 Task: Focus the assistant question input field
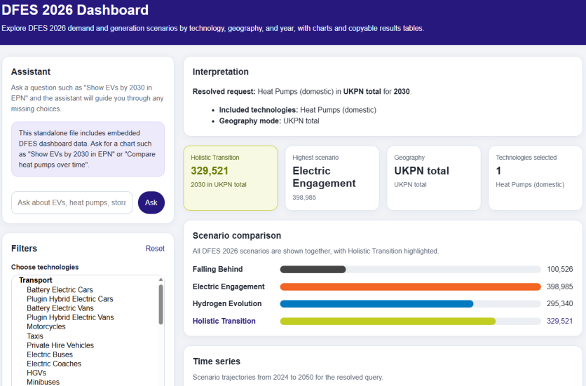[x=71, y=202]
